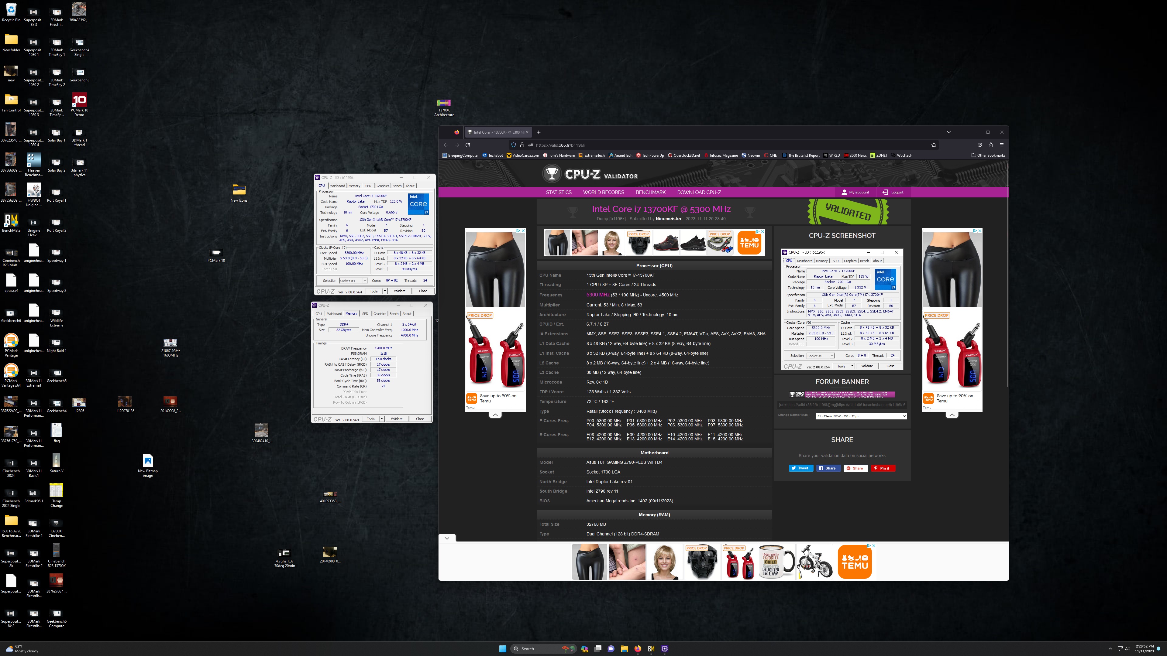Switch to SPD tab in CPU-Z ID window
This screenshot has height=656, width=1167.
[x=368, y=186]
